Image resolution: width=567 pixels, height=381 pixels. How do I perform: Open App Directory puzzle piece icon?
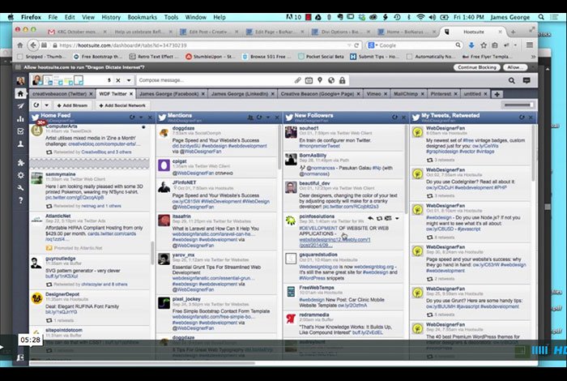20,163
